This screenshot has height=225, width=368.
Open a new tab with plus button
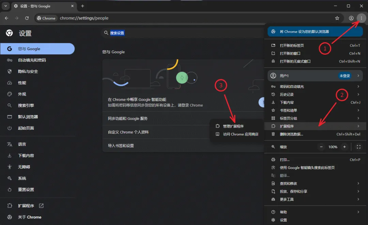82,6
